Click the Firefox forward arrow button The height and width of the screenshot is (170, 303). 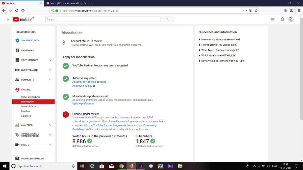coord(10,11)
